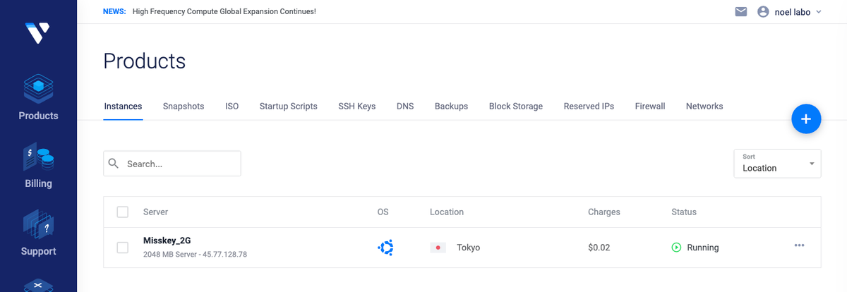847x292 pixels.
Task: Open the Block Storage tab
Action: point(516,107)
